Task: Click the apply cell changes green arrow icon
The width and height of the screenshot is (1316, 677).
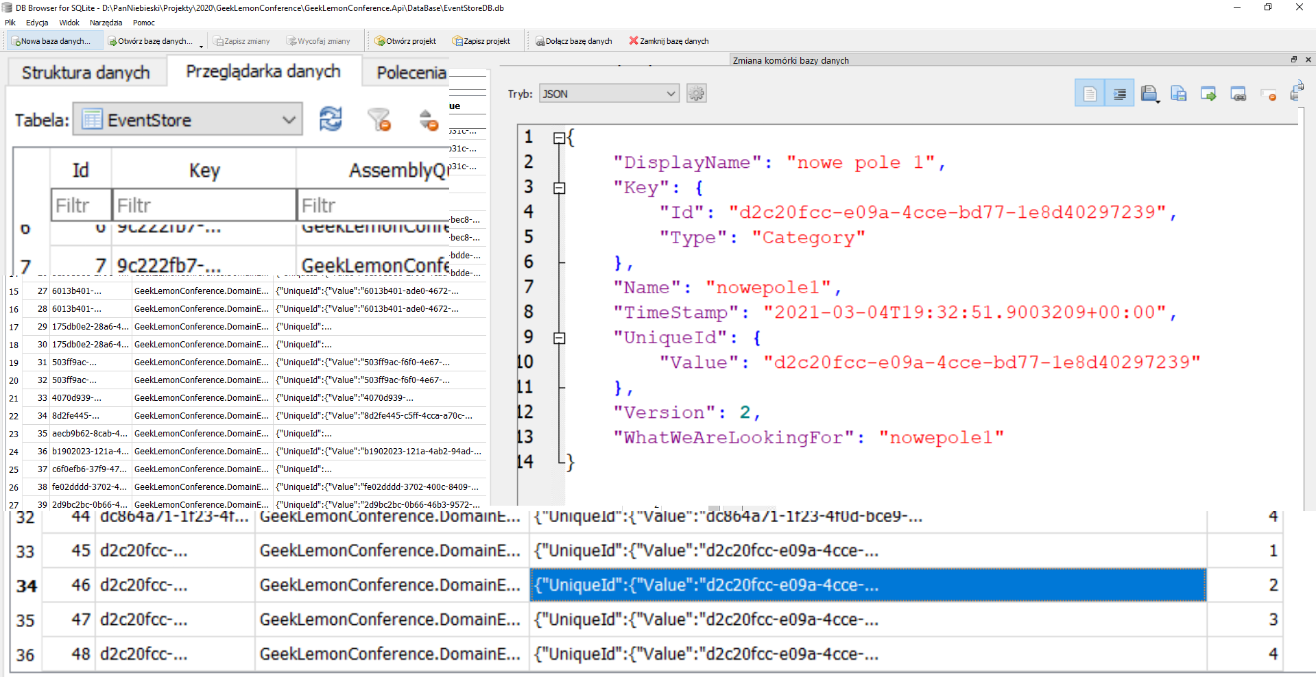Action: (x=1208, y=93)
